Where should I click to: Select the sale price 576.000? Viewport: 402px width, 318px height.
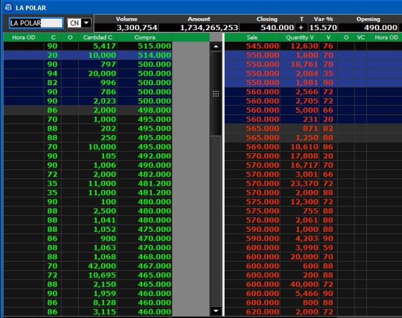click(x=263, y=220)
